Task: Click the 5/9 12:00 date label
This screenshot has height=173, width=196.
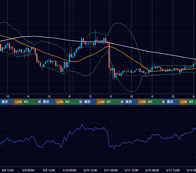Action: (49, 170)
